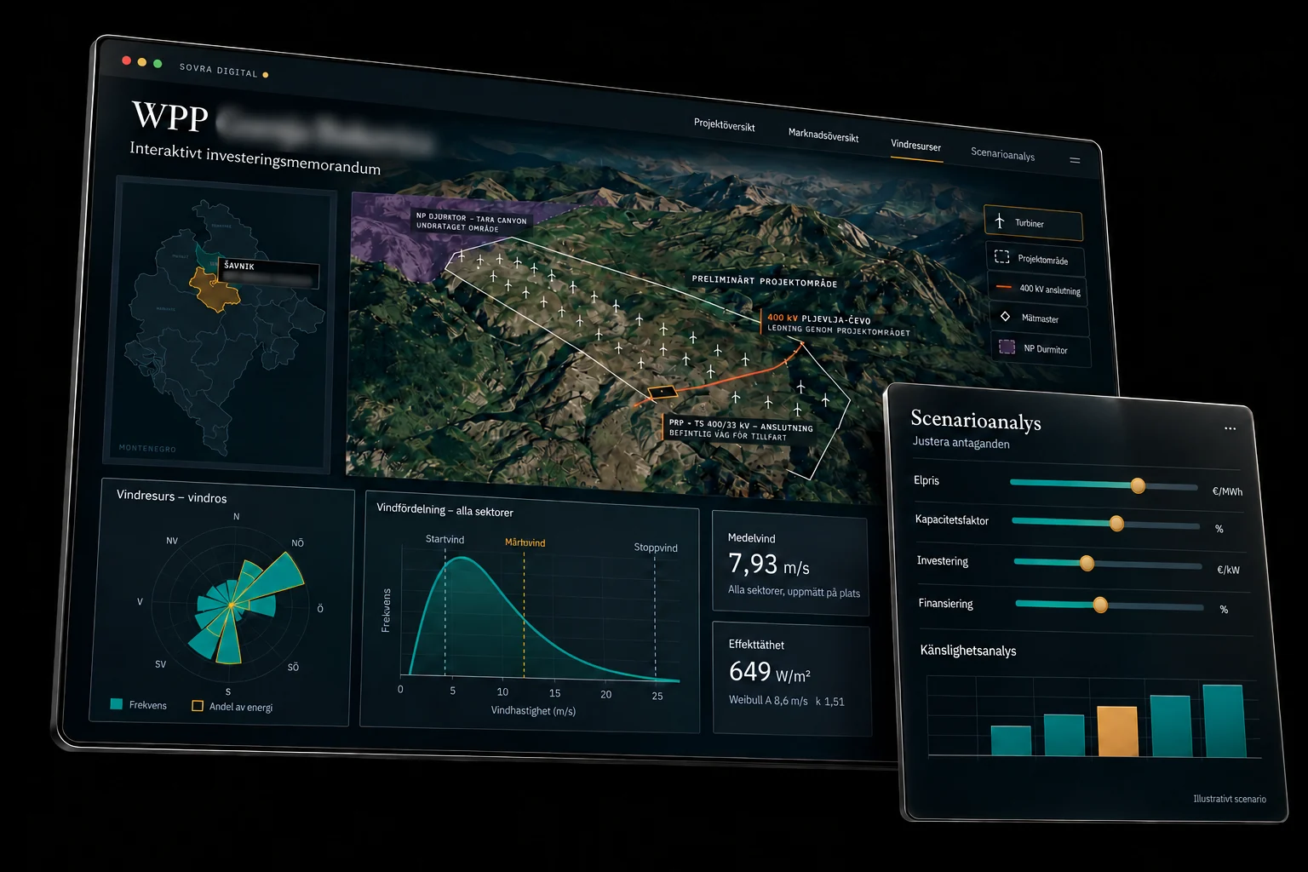Select the Vindresurser tab
1308x872 pixels.
click(x=916, y=146)
